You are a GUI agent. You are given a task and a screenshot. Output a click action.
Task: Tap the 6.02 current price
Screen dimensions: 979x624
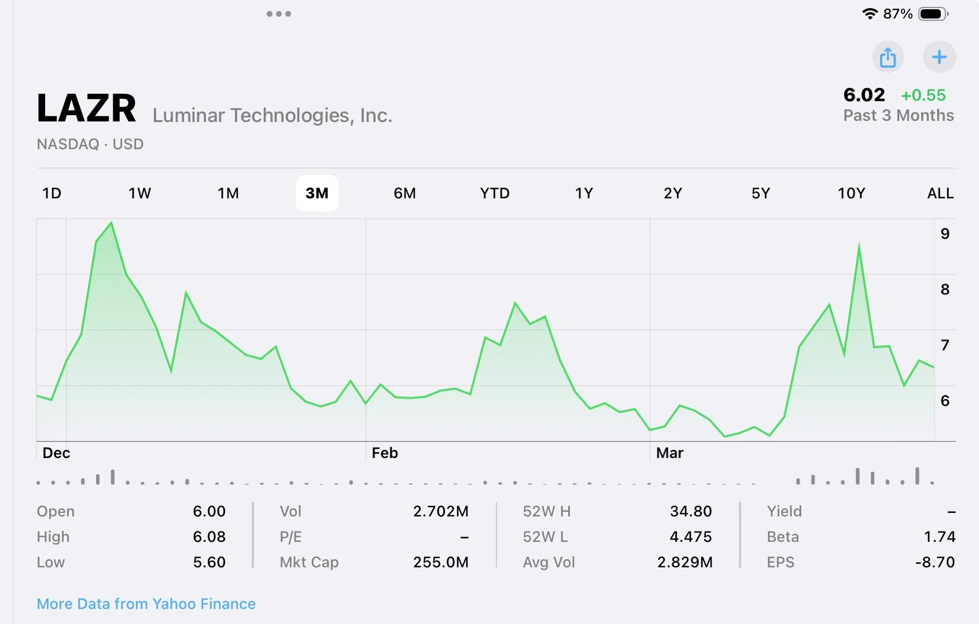pos(864,95)
